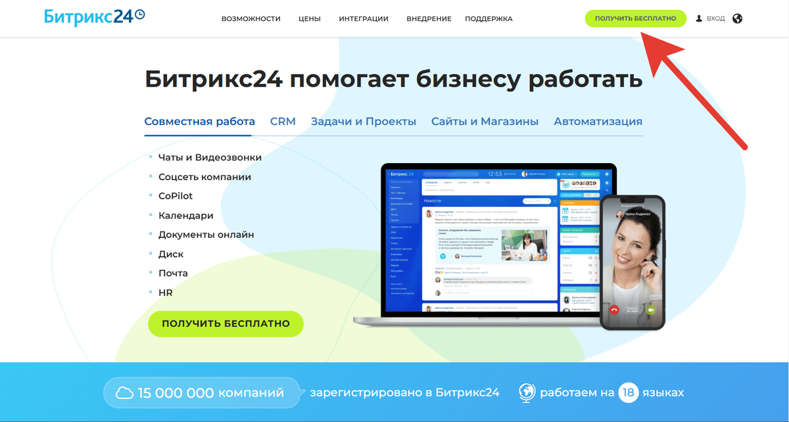Open the ИНТЕГРАЦИИ menu item
The height and width of the screenshot is (422, 789).
[x=364, y=19]
